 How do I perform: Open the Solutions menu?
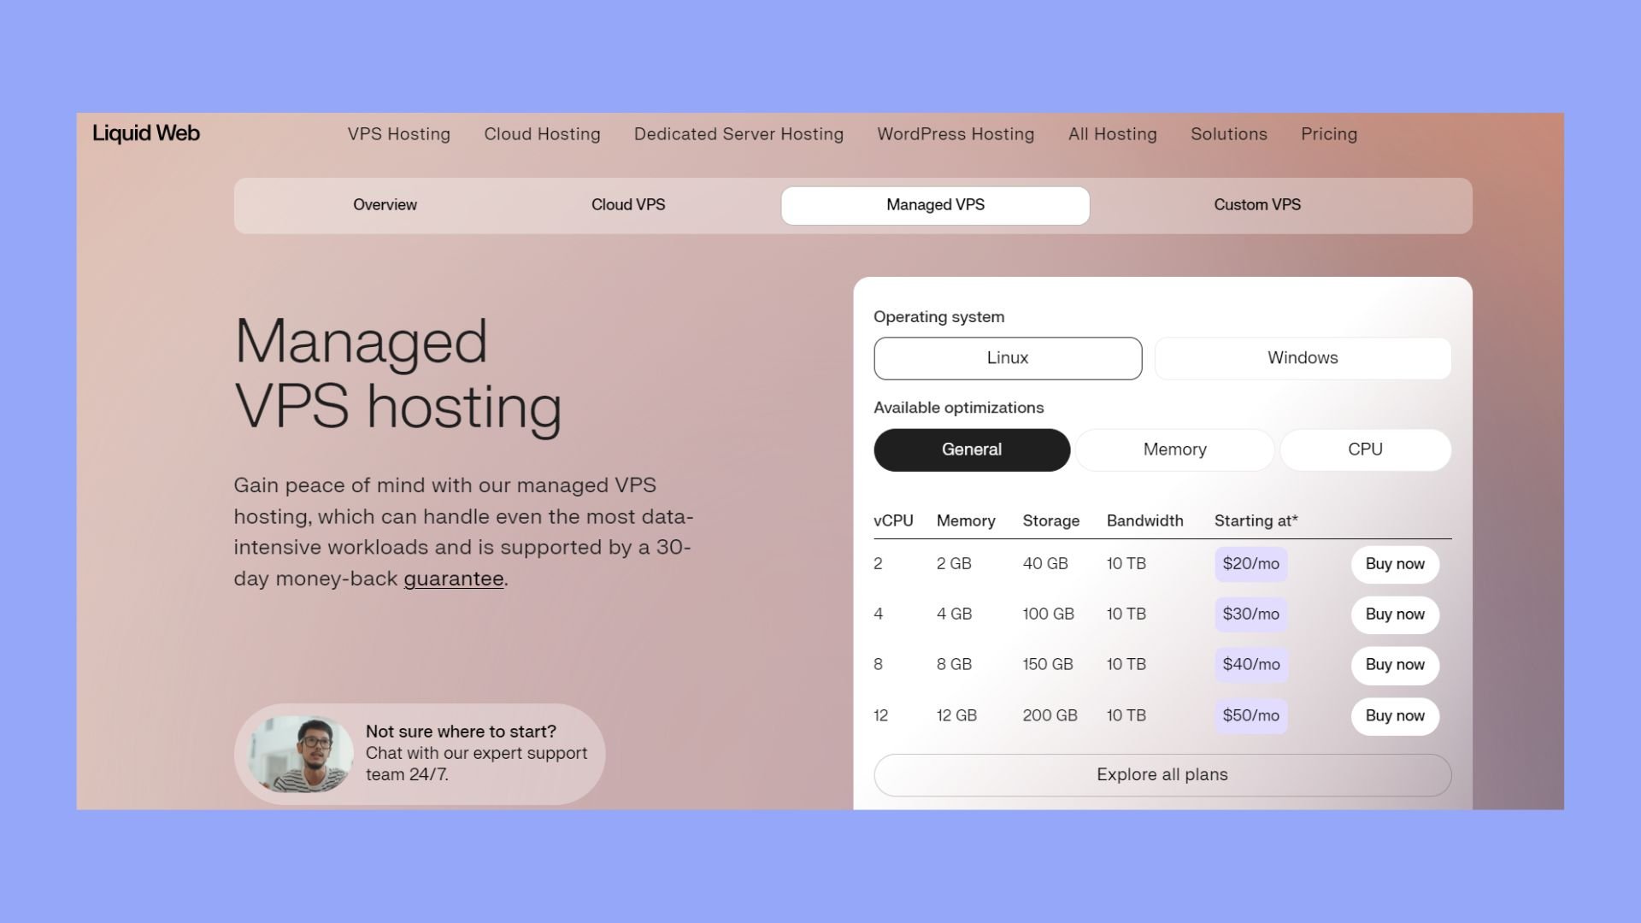1228,134
